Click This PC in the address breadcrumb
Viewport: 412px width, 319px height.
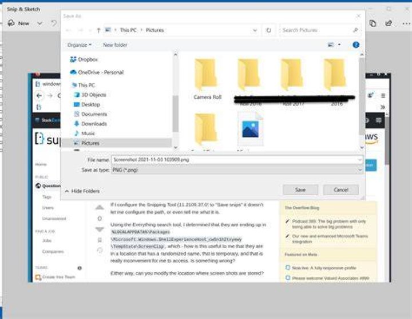128,30
